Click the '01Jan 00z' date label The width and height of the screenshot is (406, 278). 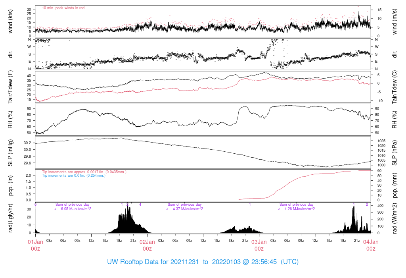(x=35, y=245)
